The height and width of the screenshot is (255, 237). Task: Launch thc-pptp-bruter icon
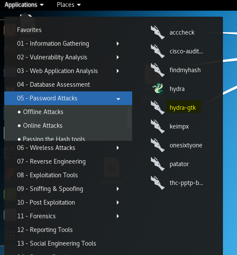click(158, 183)
